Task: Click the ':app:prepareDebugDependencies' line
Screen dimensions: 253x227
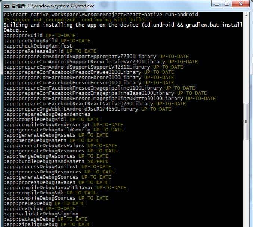Action: 47,114
